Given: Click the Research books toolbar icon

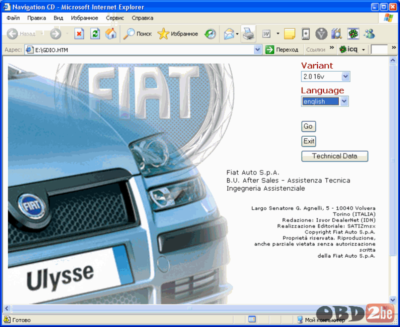Looking at the screenshot, I should click(x=336, y=34).
